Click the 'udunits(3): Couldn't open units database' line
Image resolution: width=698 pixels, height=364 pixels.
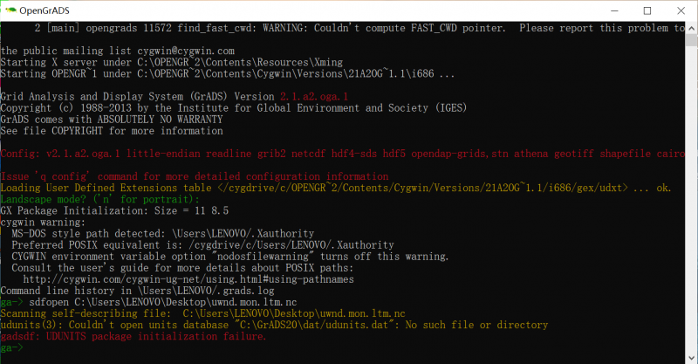[x=274, y=325]
